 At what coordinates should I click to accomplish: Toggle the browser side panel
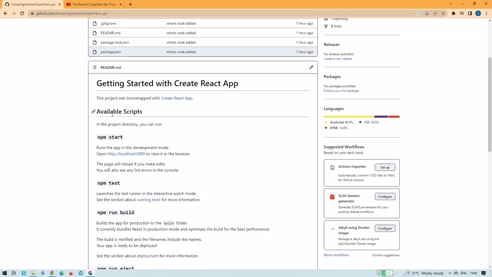tap(470, 13)
